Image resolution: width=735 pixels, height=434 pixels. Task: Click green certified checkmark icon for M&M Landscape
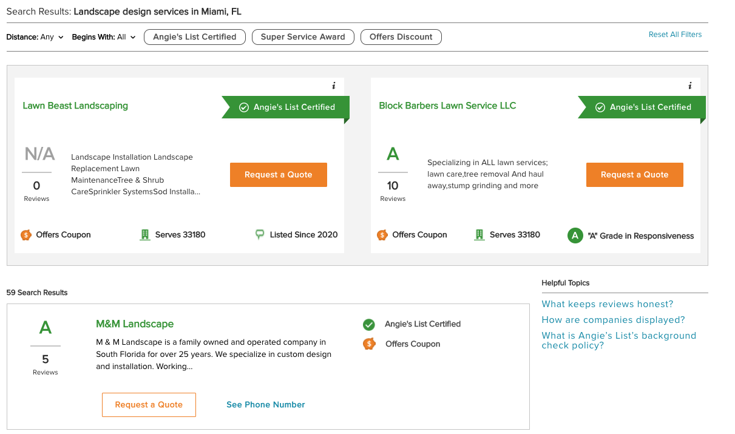369,324
